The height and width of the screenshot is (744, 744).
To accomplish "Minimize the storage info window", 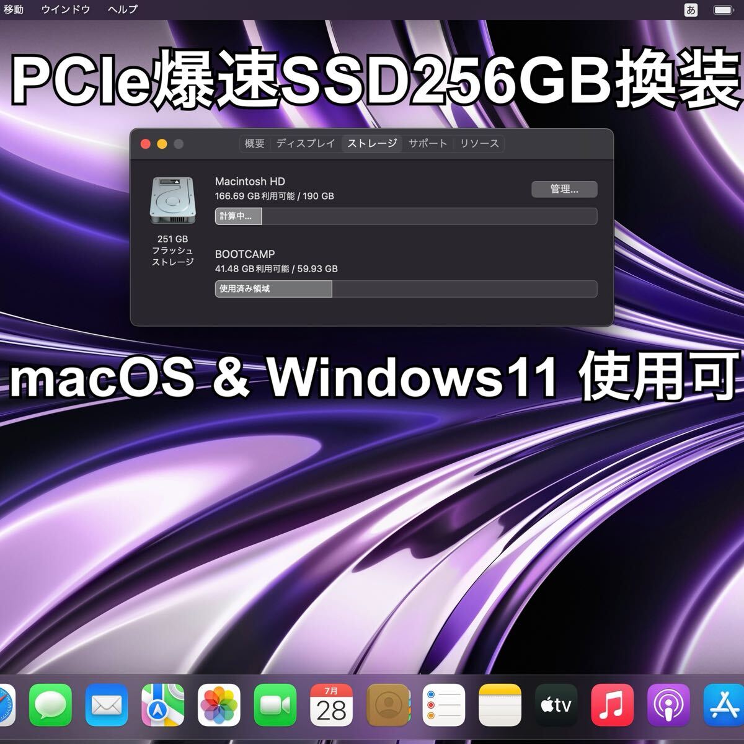I will (162, 144).
